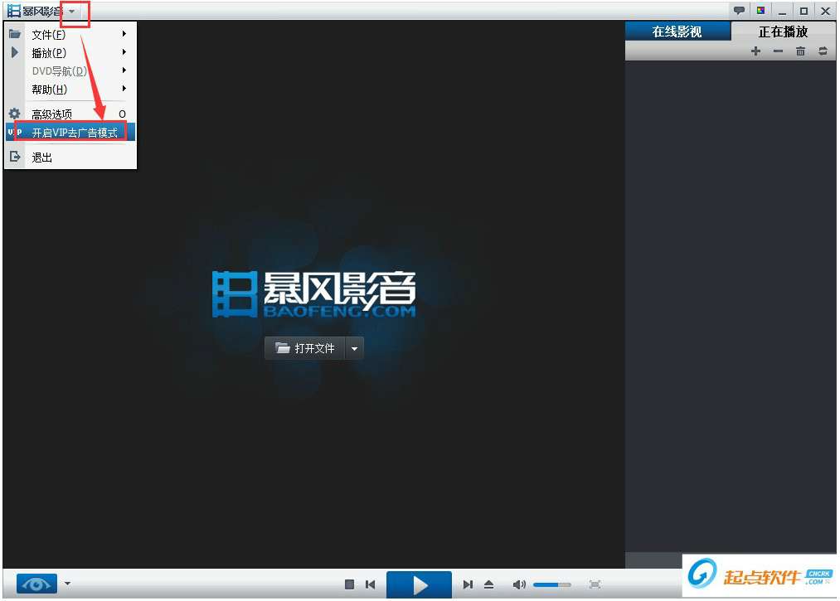The image size is (840, 601).
Task: Select 退出 to exit the player
Action: pyautogui.click(x=70, y=157)
